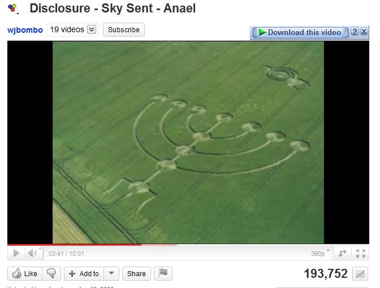This screenshot has height=288, width=380.
Task: Click the thumbs down dislike icon
Action: tap(51, 274)
